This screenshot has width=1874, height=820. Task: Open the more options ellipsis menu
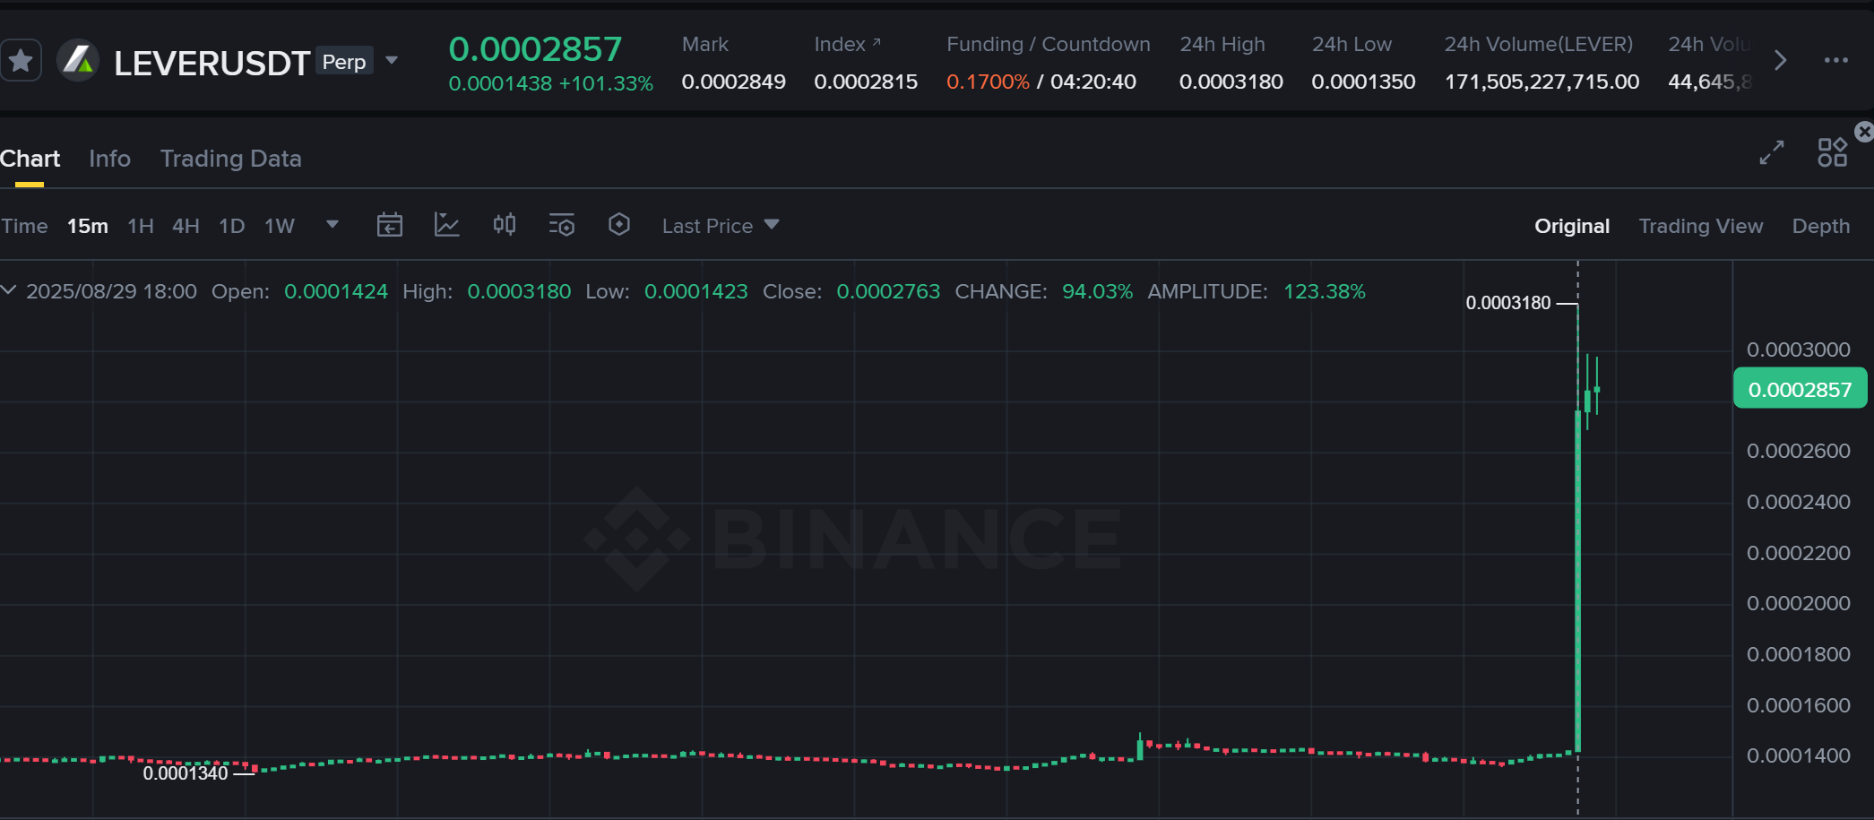point(1837,61)
